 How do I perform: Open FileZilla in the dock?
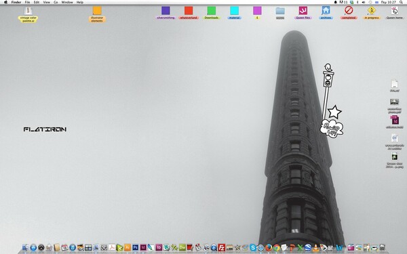point(221,247)
